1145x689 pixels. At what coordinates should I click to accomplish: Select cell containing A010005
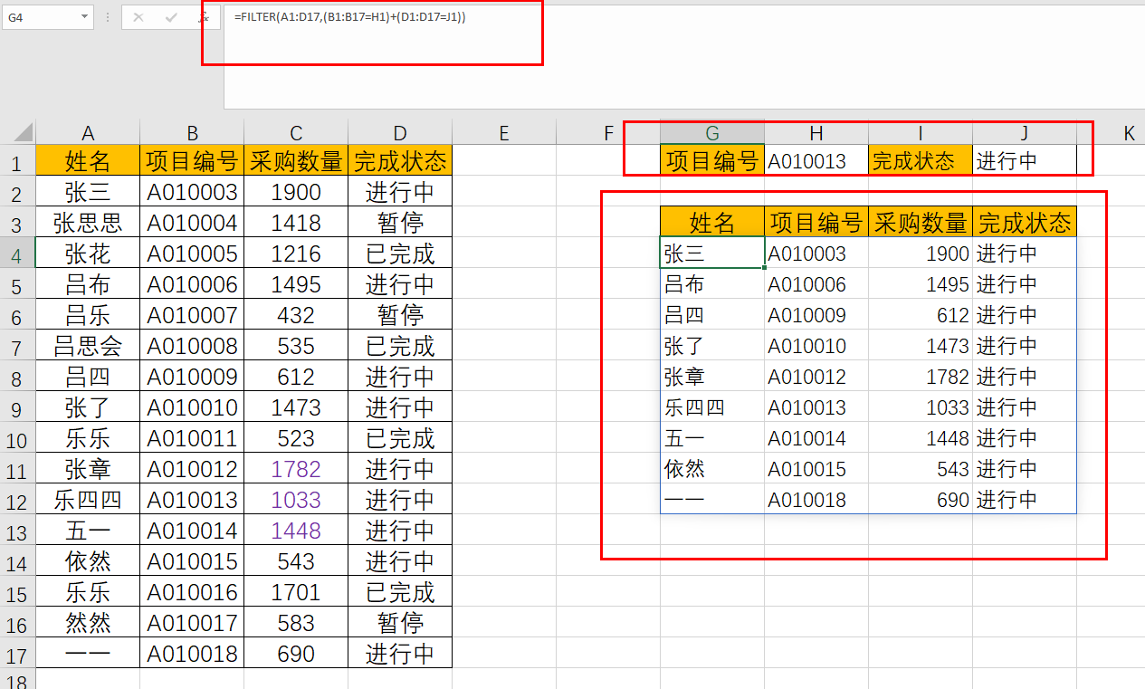192,254
